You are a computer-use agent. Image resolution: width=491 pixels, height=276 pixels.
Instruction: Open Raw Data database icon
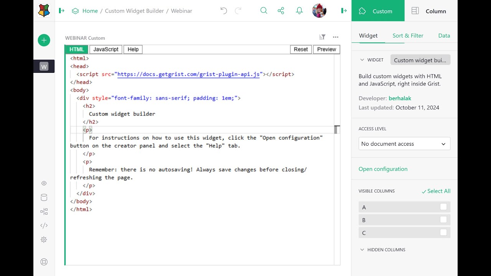coord(44,197)
